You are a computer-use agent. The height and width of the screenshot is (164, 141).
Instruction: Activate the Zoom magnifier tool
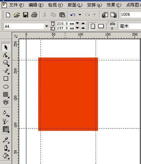pyautogui.click(x=6, y=63)
